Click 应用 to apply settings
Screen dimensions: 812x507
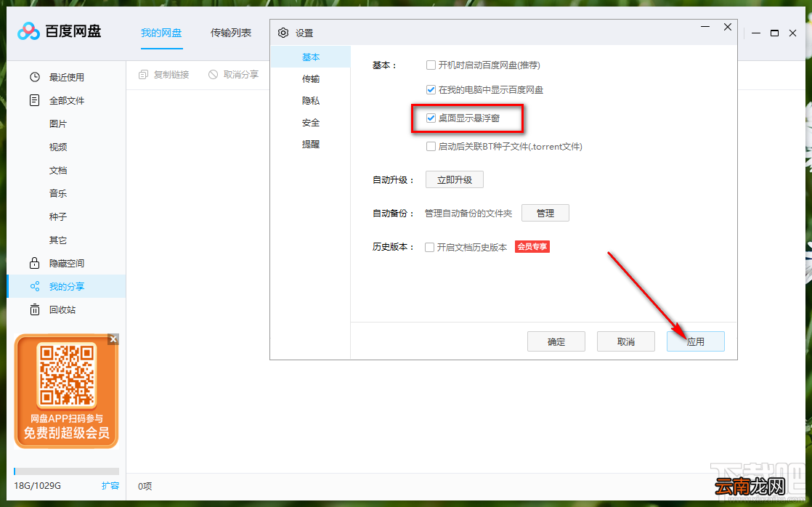tap(696, 342)
